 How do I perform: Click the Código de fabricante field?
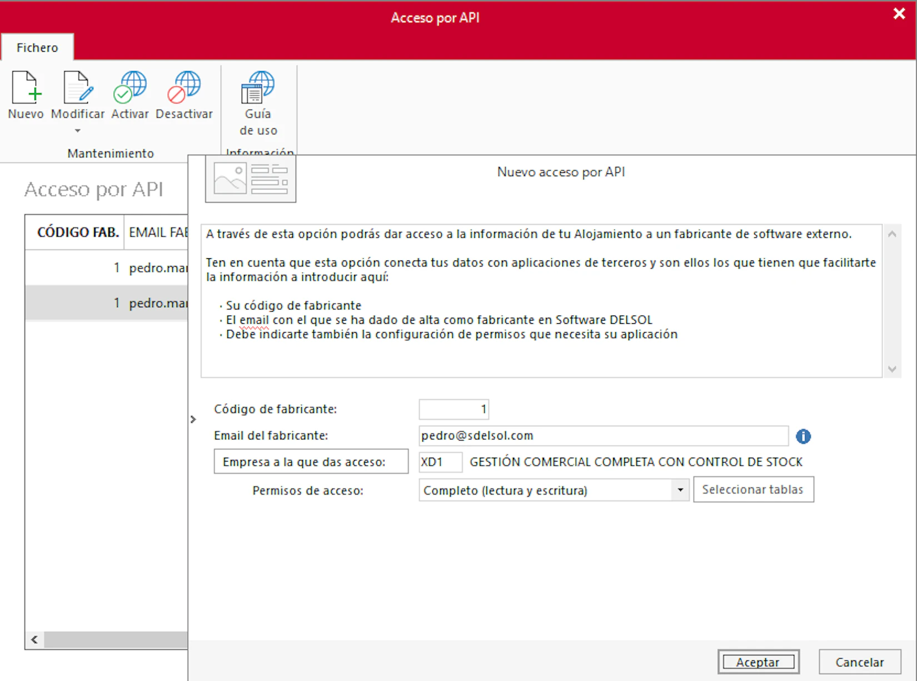click(453, 410)
